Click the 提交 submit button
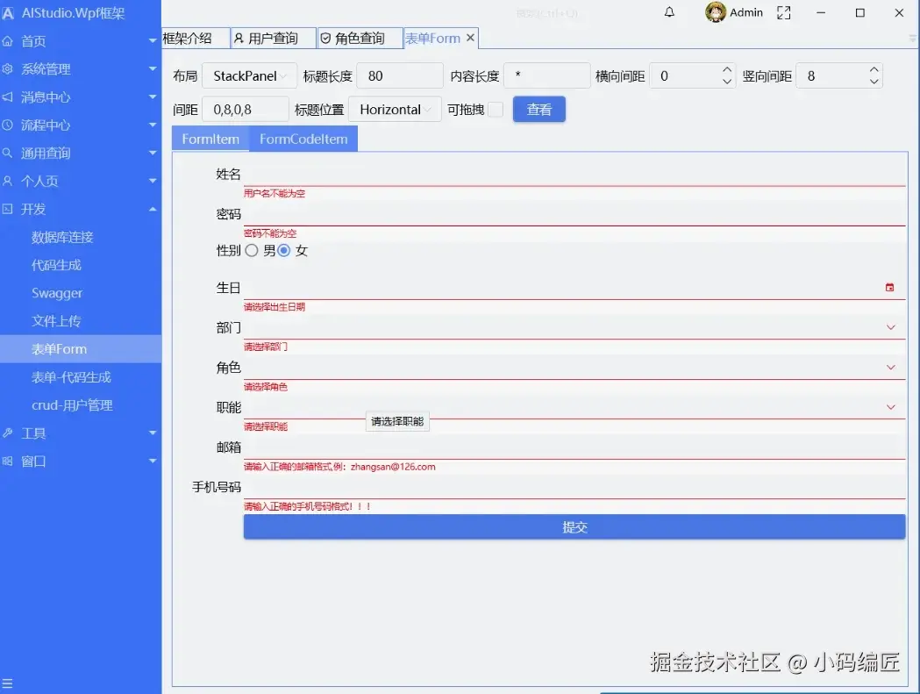920x694 pixels. 574,526
